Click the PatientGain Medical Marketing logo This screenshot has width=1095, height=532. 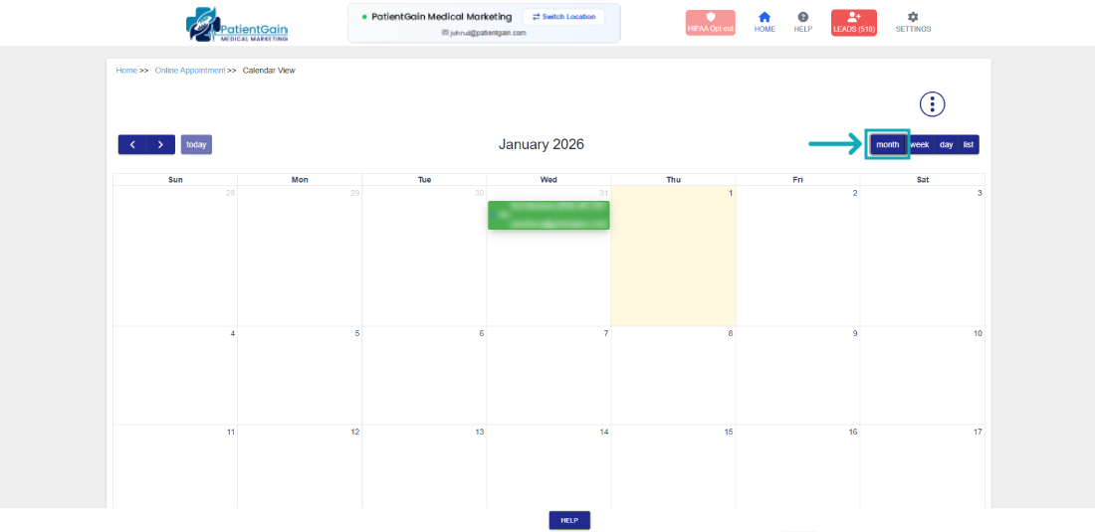pos(237,25)
